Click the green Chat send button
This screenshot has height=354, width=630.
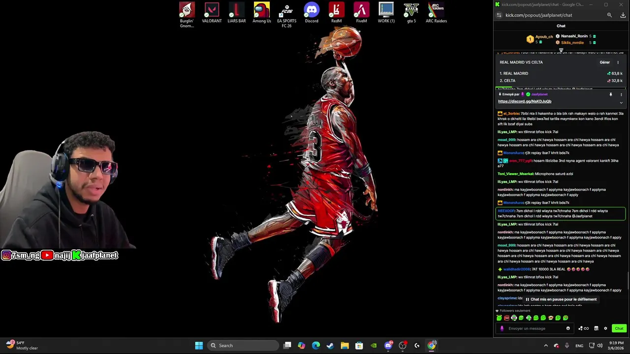pyautogui.click(x=619, y=328)
